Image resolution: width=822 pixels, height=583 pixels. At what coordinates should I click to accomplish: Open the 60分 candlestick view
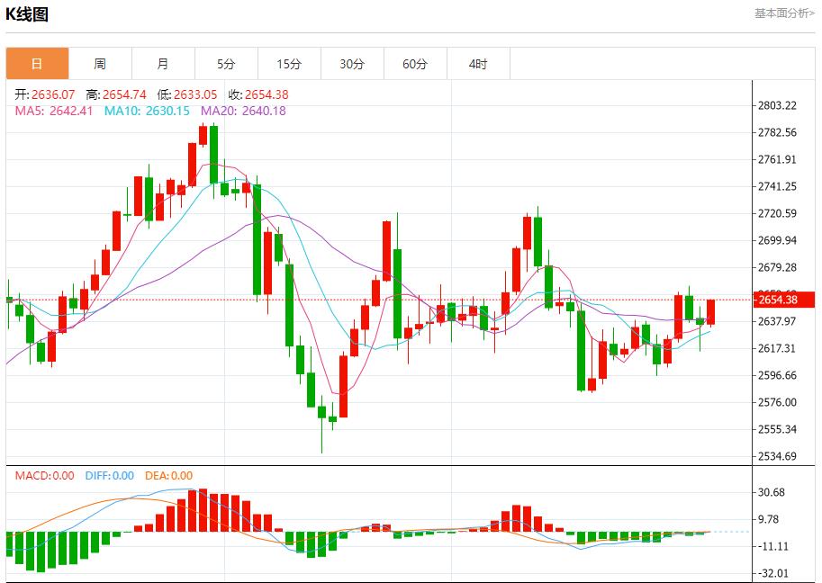coord(414,64)
